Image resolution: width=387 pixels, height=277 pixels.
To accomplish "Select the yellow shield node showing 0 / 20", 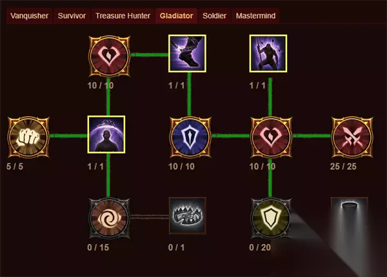I will pyautogui.click(x=271, y=218).
